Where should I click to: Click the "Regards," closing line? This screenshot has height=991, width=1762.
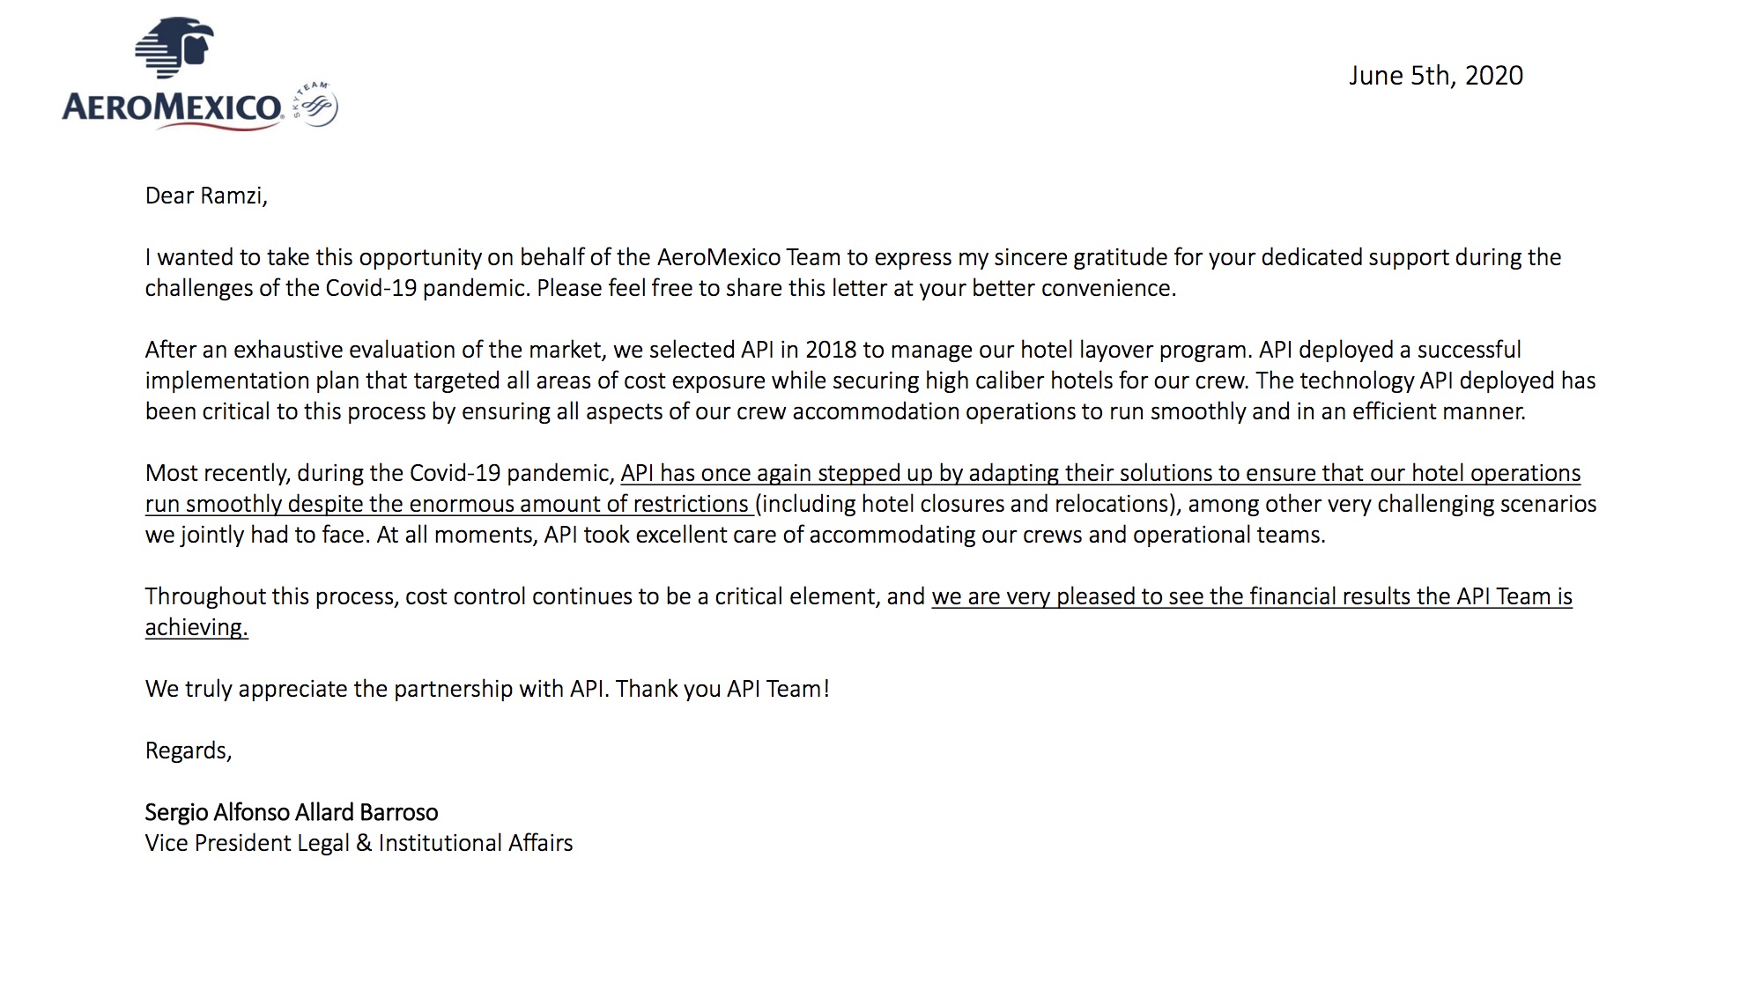[189, 751]
